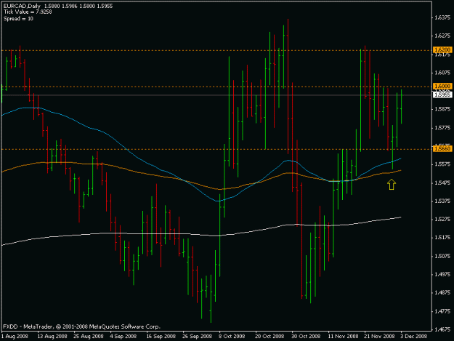
Task: Click the 1.4675 price axis label
Action: [x=442, y=329]
